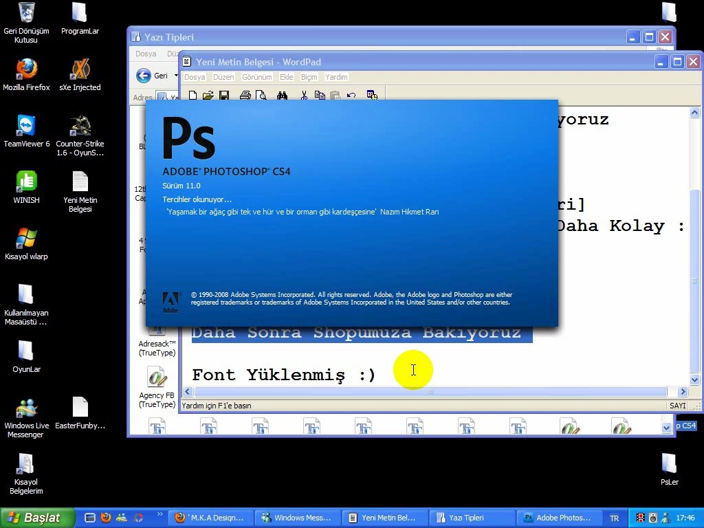Open the Dosya menu in WordPad
Image resolution: width=704 pixels, height=528 pixels.
point(195,77)
